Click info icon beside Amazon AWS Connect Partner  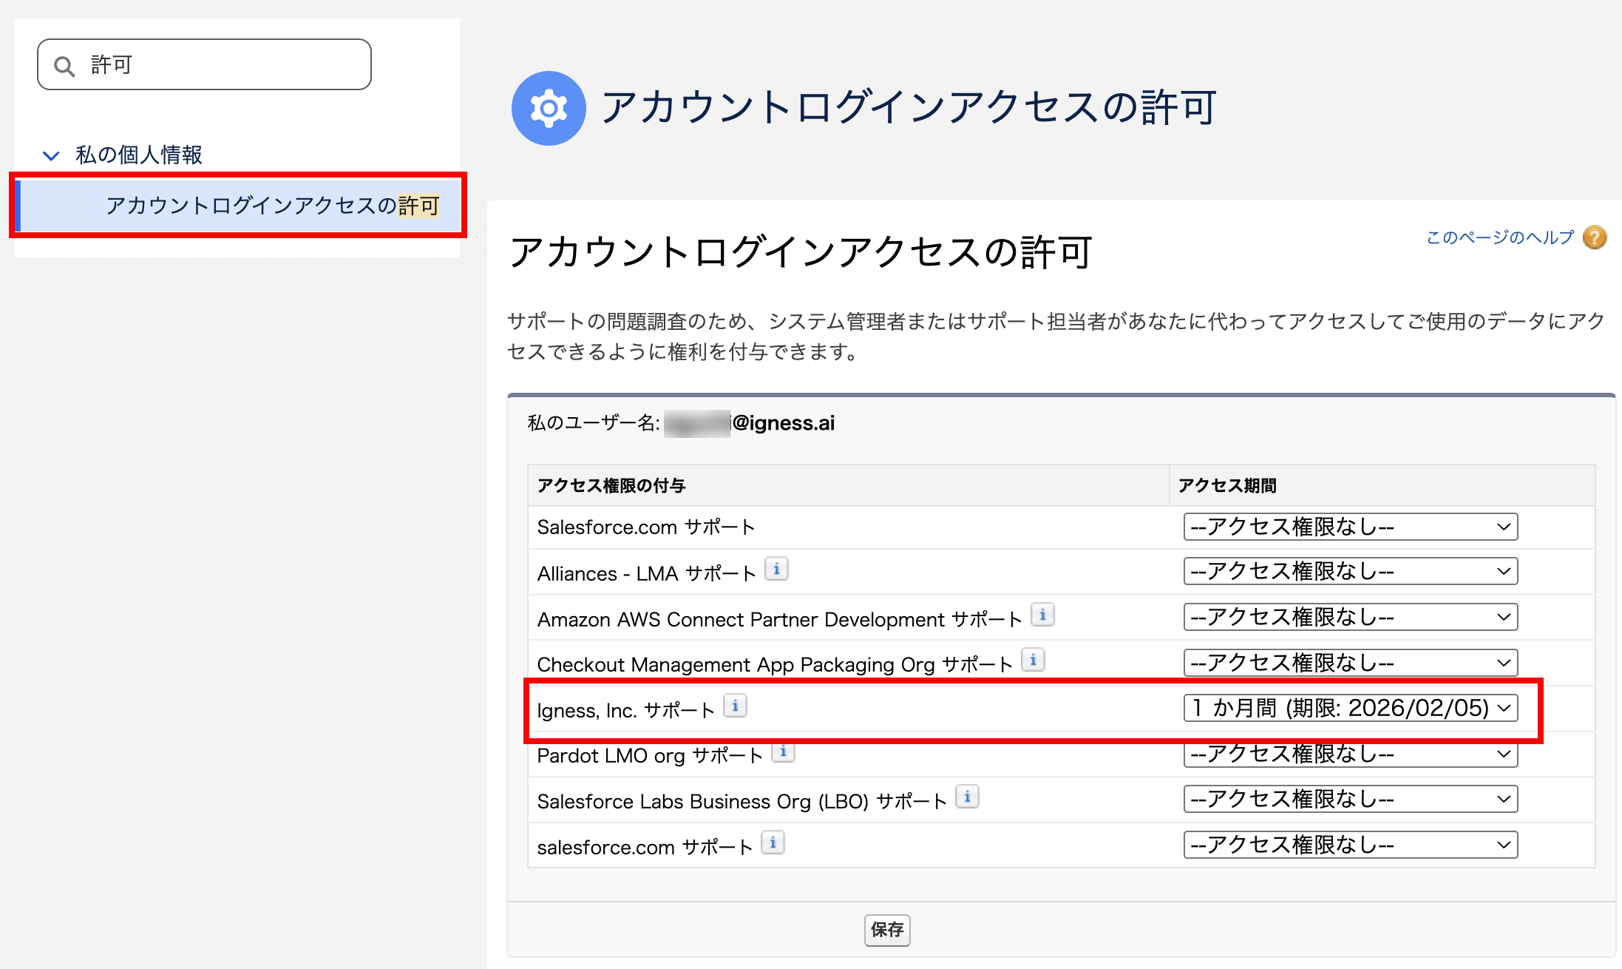tap(1042, 615)
